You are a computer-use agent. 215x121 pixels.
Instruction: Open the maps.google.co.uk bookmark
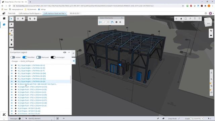[16, 9]
